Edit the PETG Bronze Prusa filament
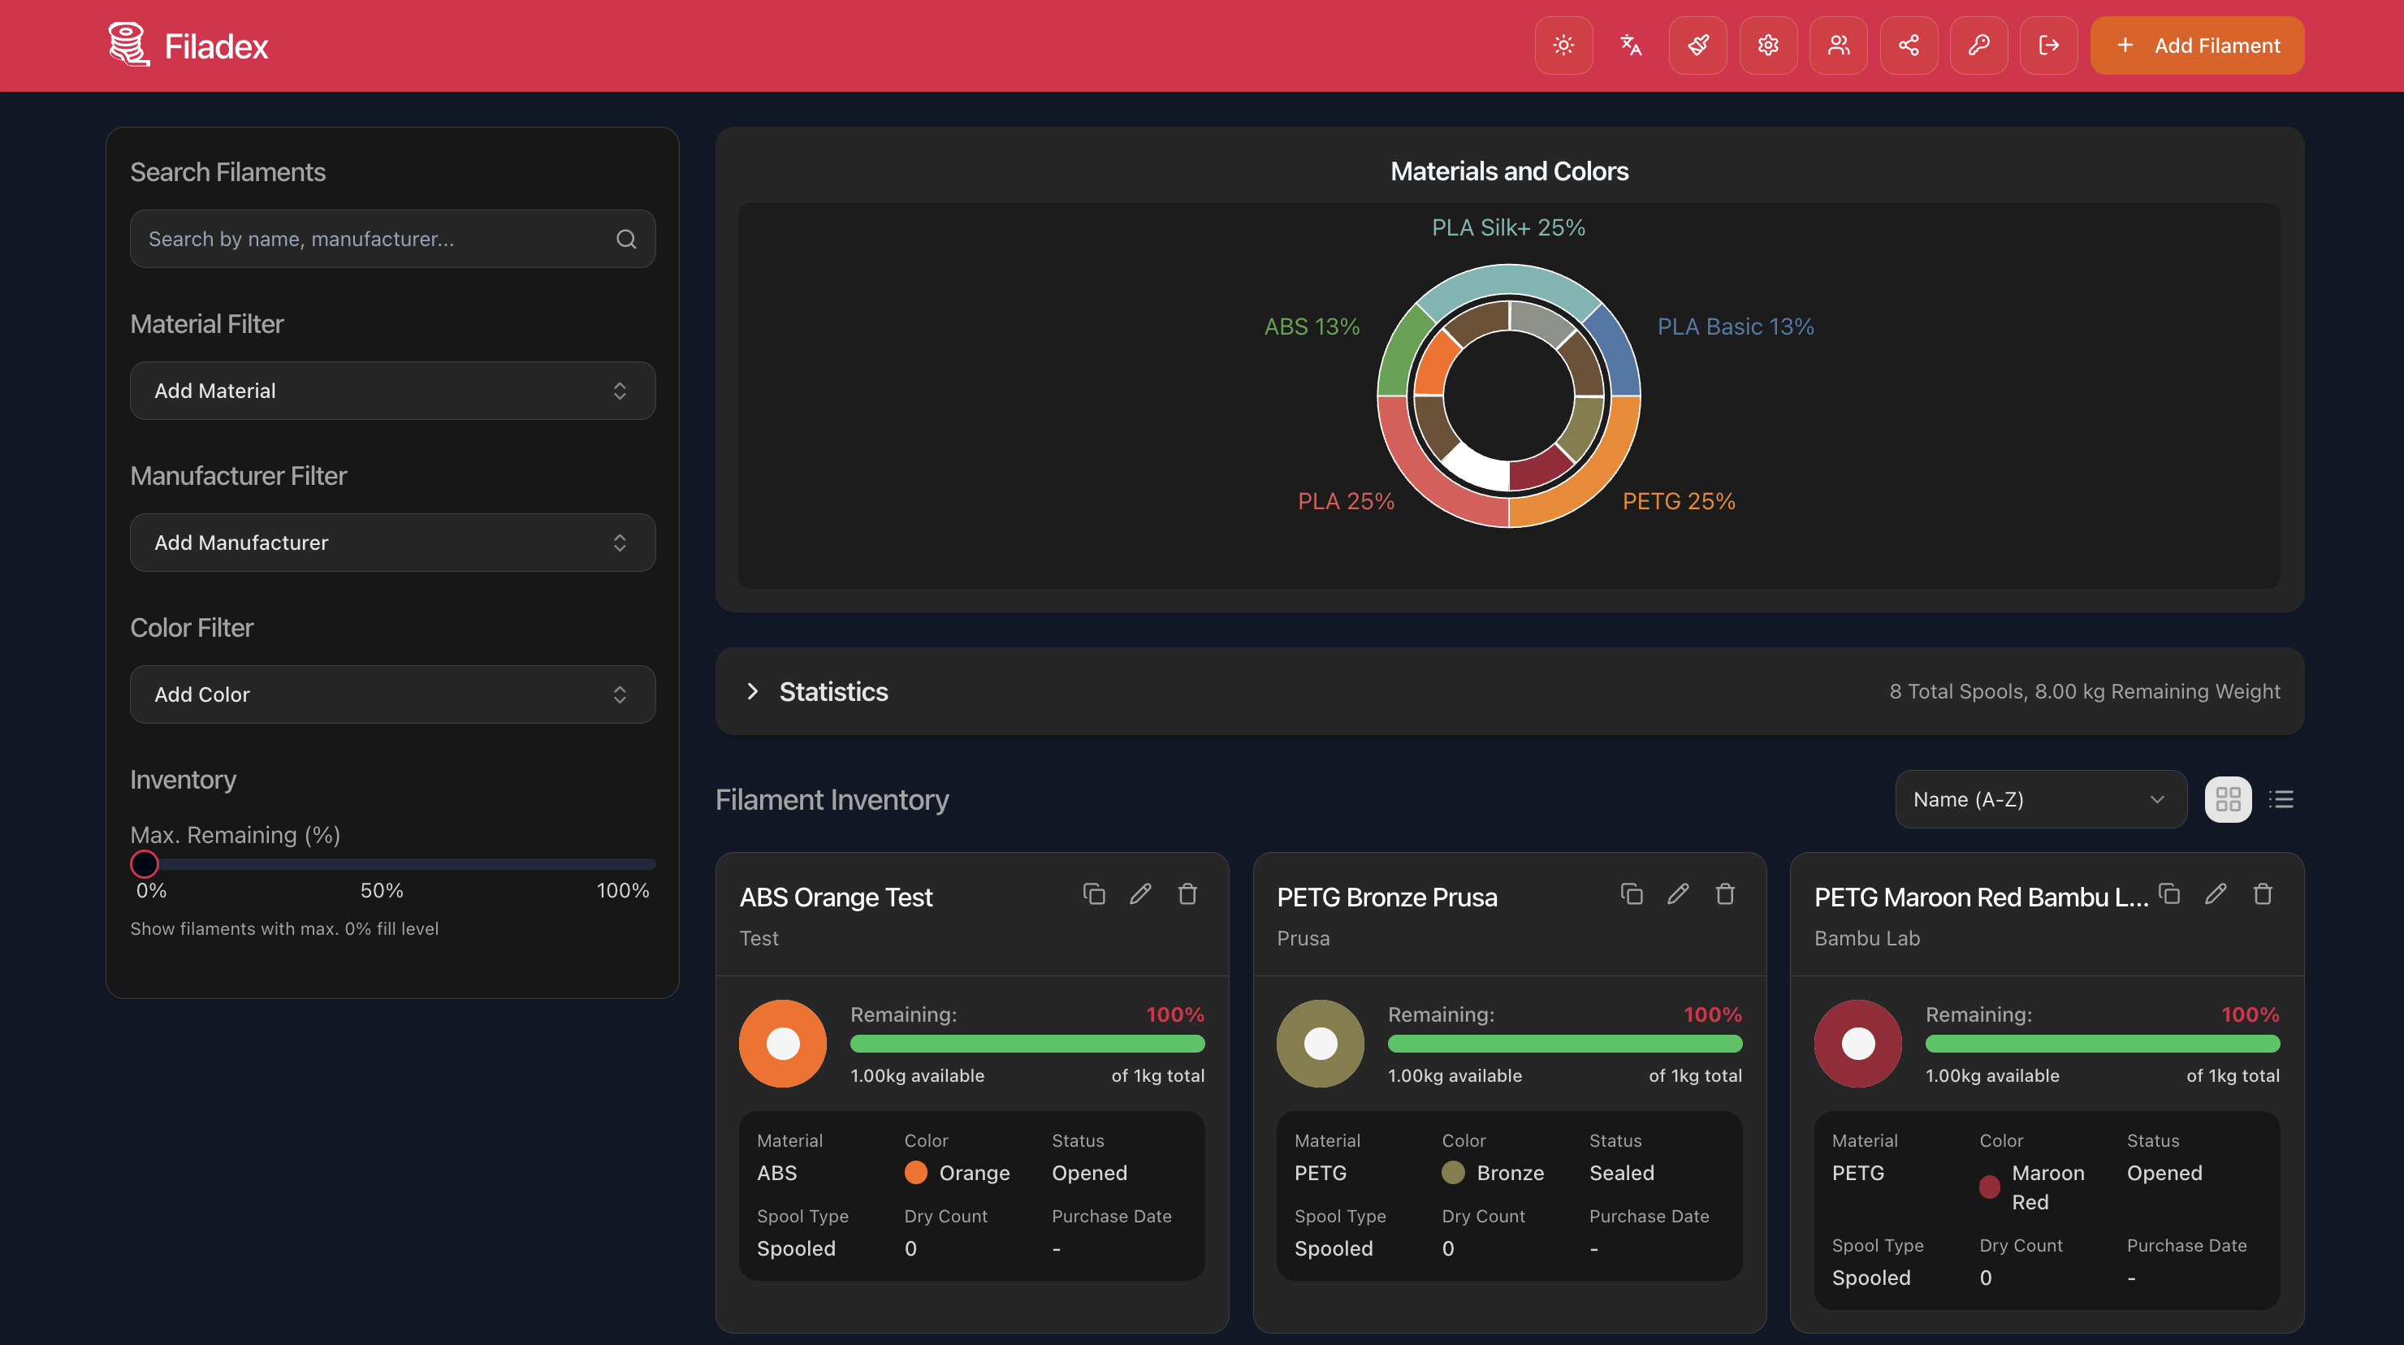The image size is (2404, 1345). [x=1677, y=893]
